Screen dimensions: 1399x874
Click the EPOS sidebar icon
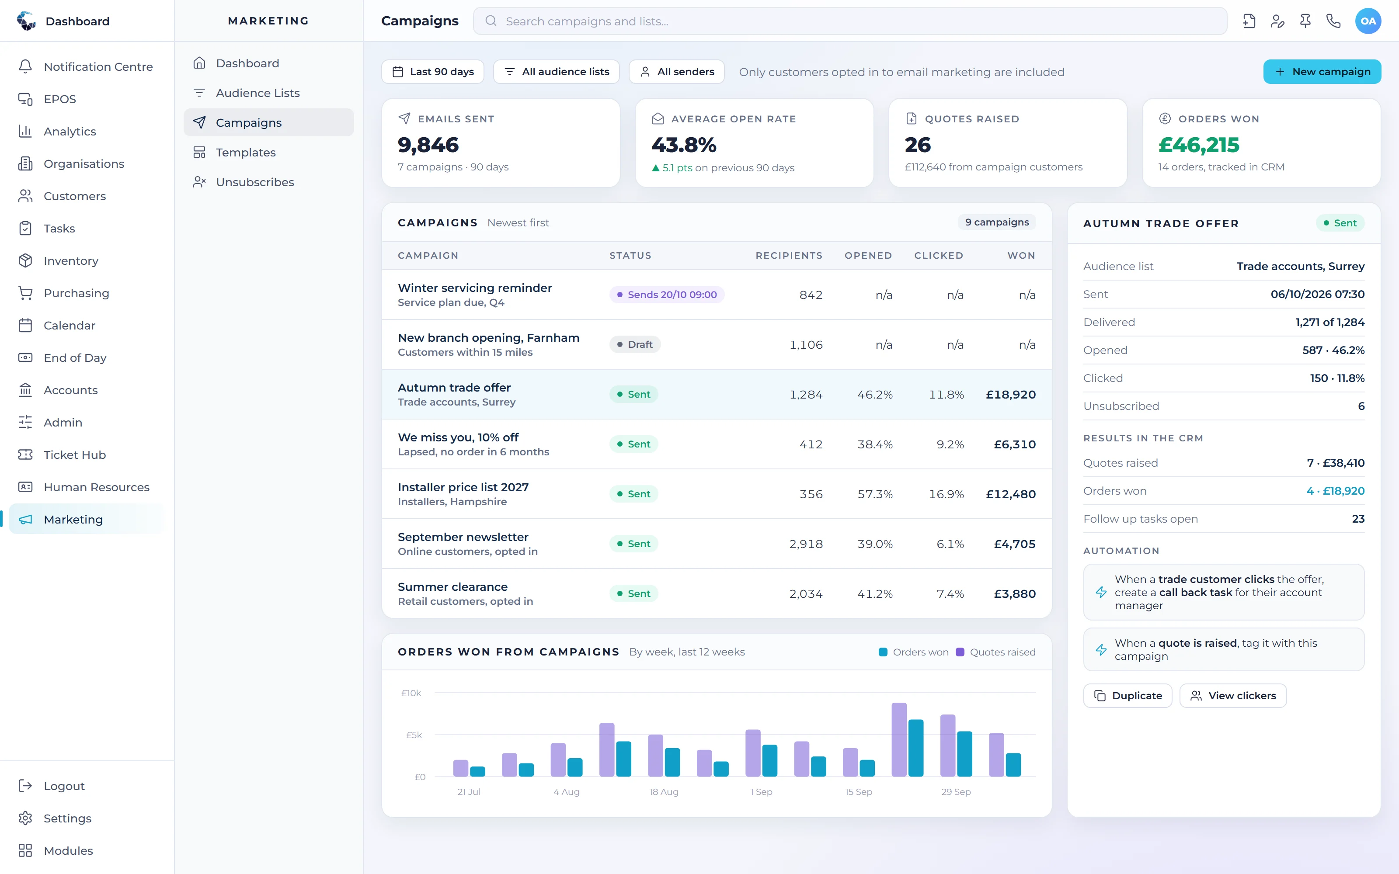(x=25, y=99)
